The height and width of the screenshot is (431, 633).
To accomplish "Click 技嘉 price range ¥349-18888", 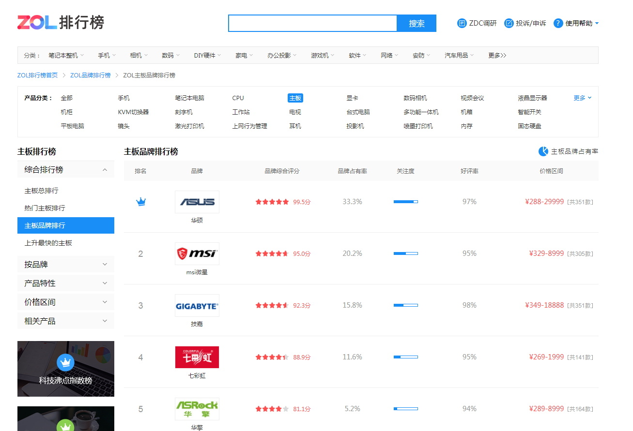I will 544,305.
